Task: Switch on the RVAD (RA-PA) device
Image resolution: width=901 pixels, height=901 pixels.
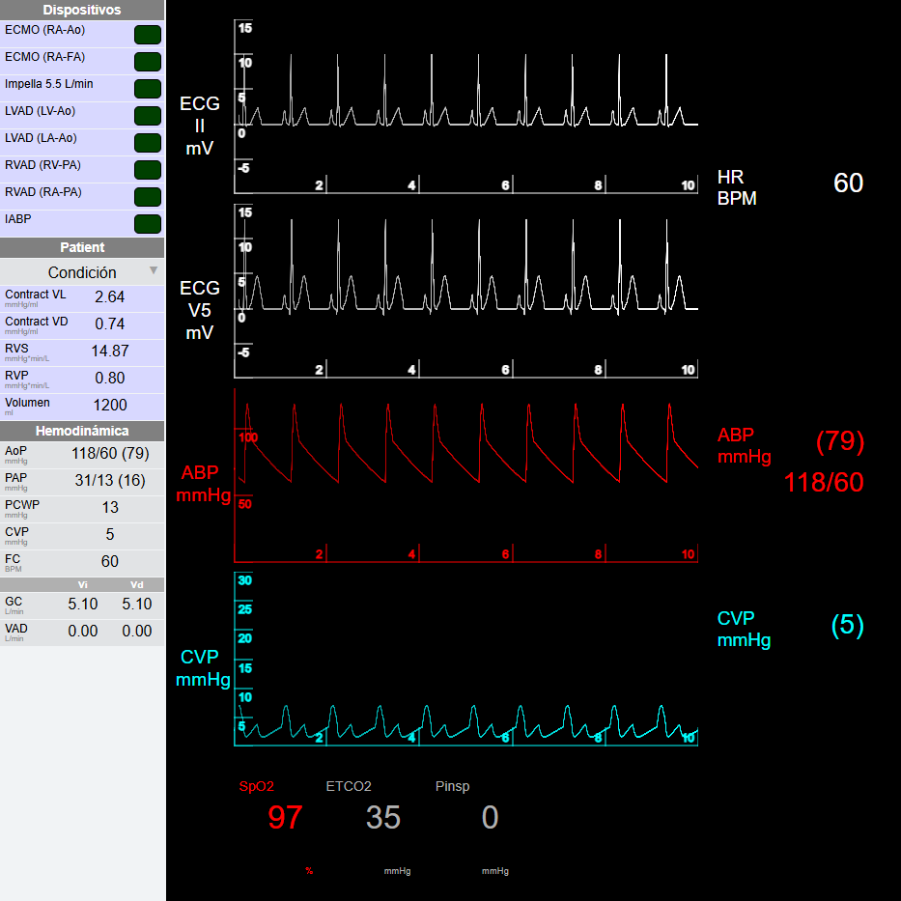Action: 148,196
